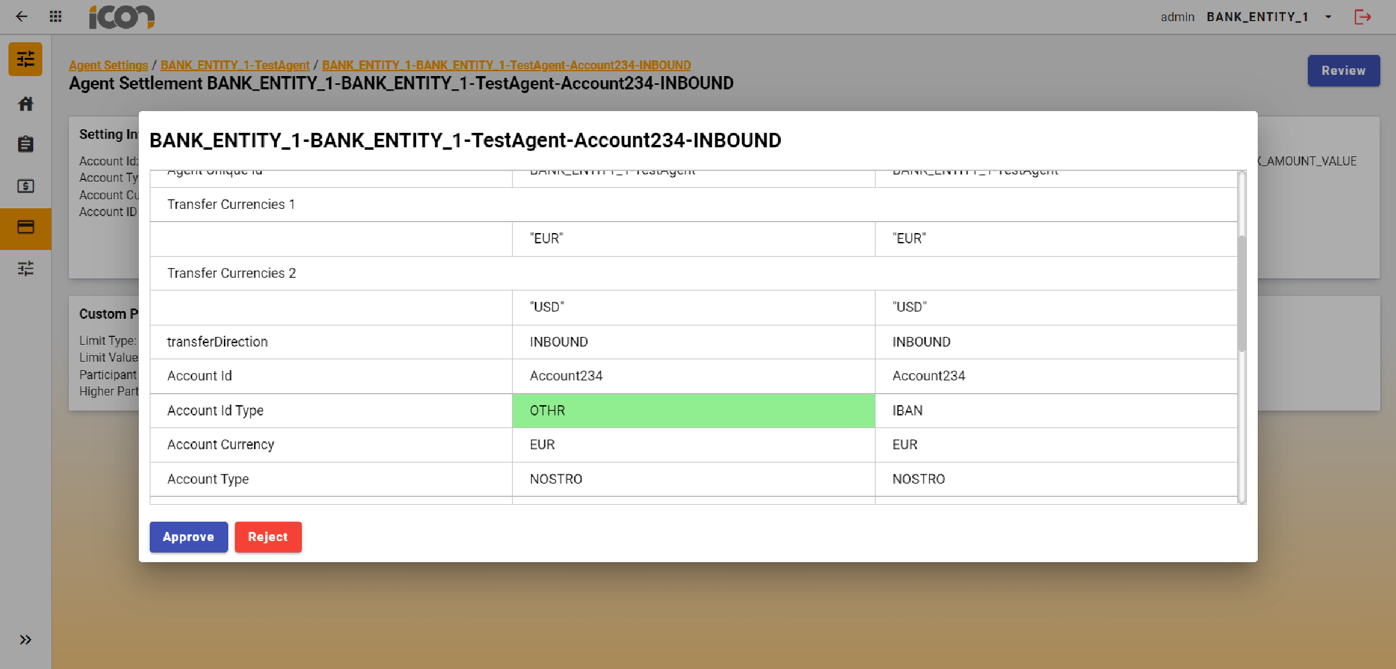This screenshot has height=669, width=1396.
Task: Click the Transfer Currencies 2 row
Action: coord(232,273)
